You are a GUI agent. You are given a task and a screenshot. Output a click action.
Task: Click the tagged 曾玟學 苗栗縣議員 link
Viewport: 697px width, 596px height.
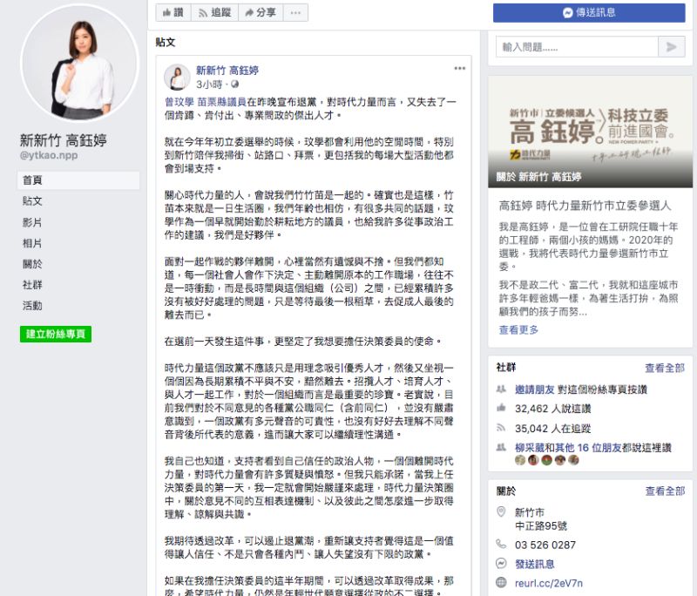click(x=206, y=102)
